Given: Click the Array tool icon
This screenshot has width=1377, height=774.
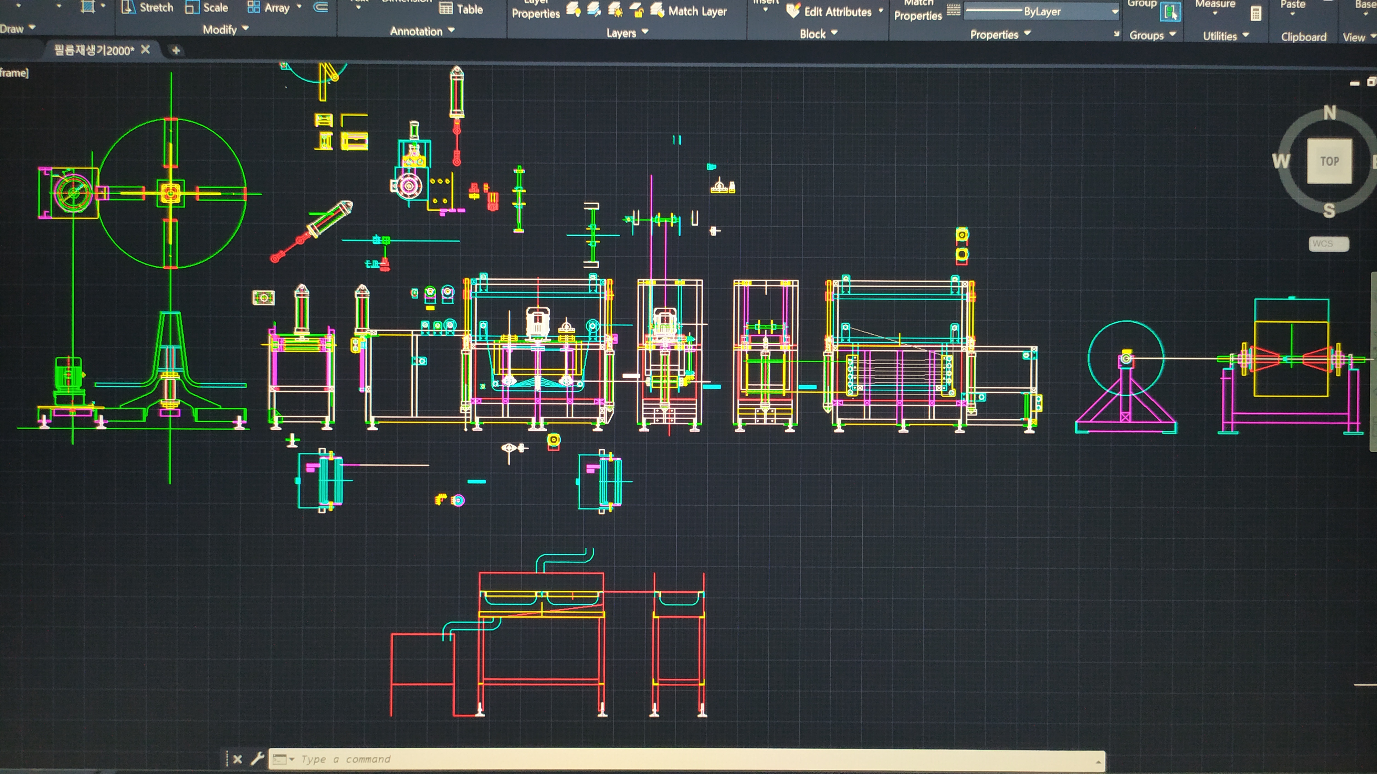Looking at the screenshot, I should coord(253,7).
